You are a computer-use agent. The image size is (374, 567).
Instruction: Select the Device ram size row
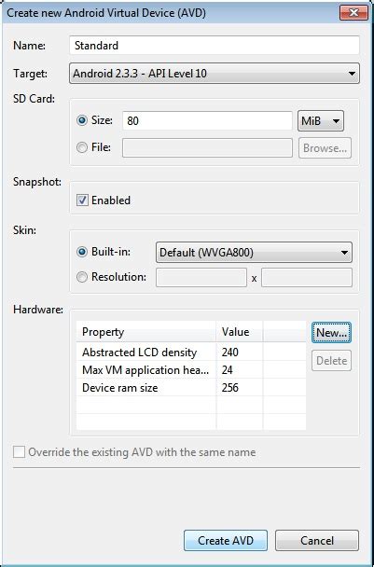point(191,388)
